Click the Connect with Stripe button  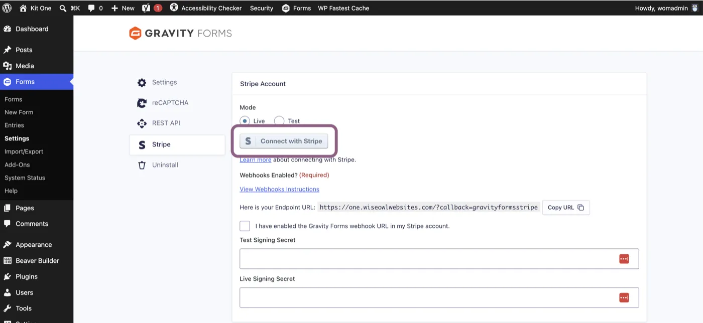284,141
